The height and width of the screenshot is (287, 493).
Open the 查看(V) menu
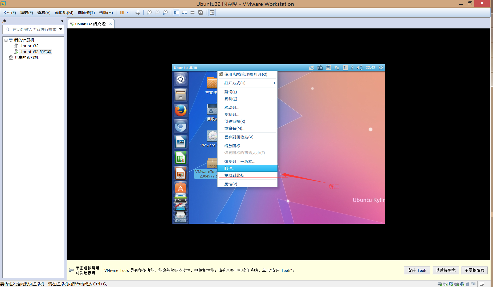[x=44, y=12]
